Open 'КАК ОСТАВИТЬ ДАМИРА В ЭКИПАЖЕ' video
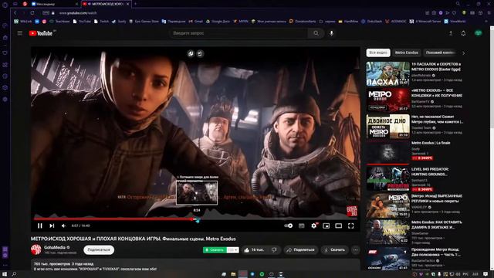Image resolution: width=494 pixels, height=278 pixels. [387, 232]
